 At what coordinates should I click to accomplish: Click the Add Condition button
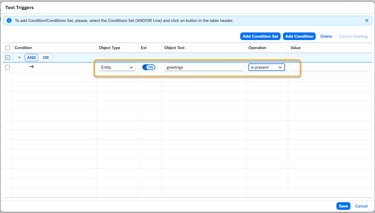click(299, 36)
